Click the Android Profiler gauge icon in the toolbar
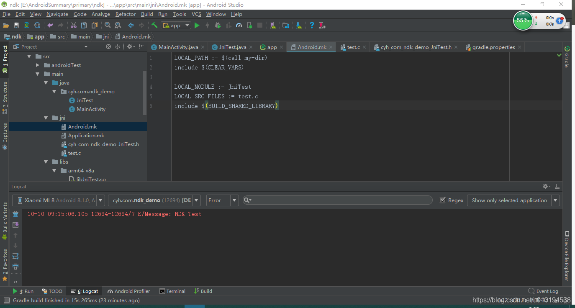Image resolution: width=575 pixels, height=308 pixels. pos(239,25)
